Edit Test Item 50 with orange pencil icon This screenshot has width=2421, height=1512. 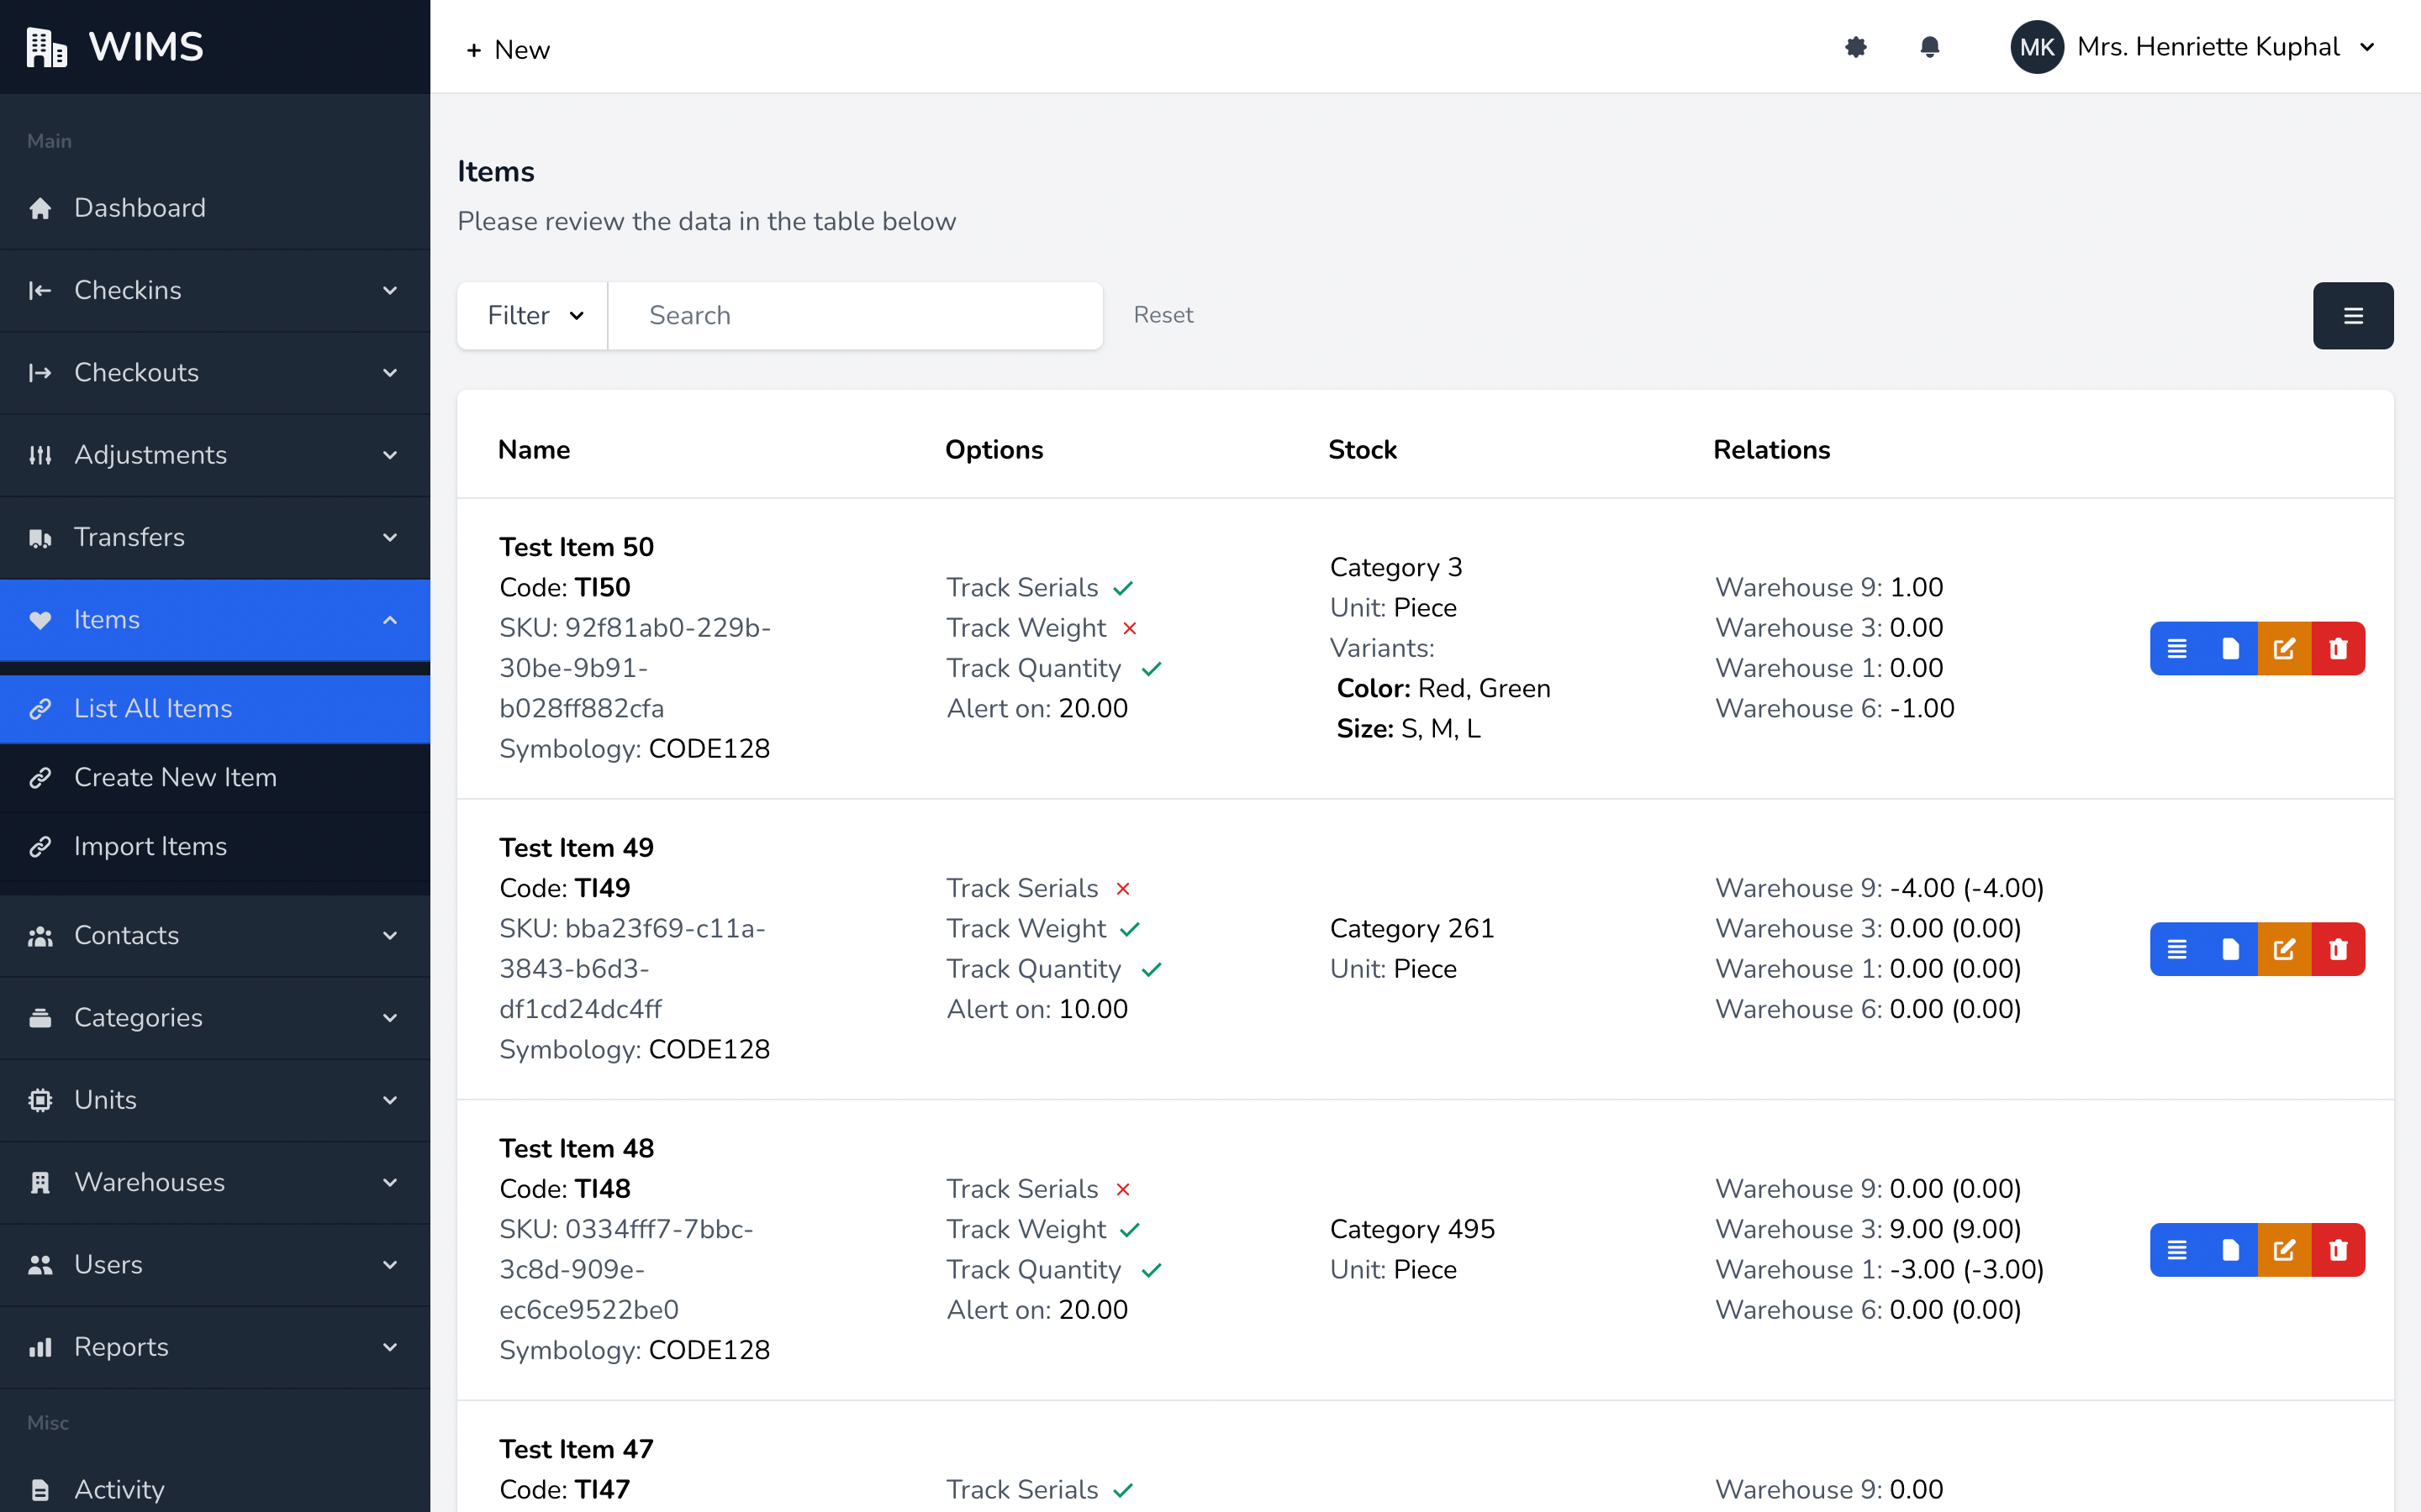coord(2285,649)
